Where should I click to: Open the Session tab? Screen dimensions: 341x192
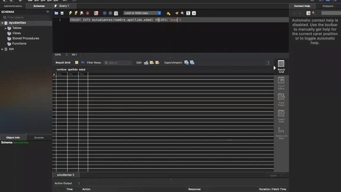coord(39,138)
